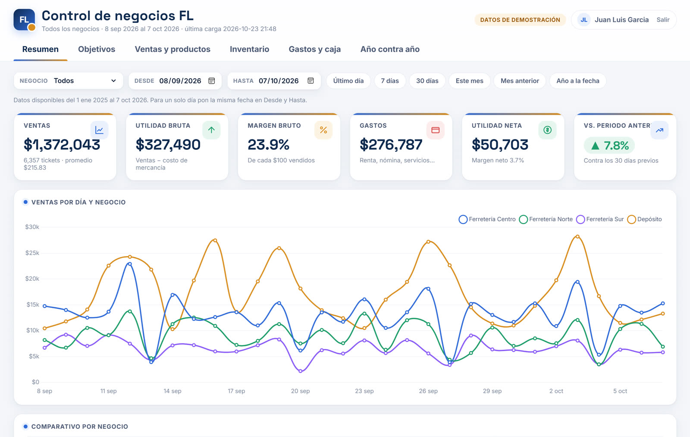Switch to the Objetivos tab
The width and height of the screenshot is (690, 437).
(x=97, y=49)
